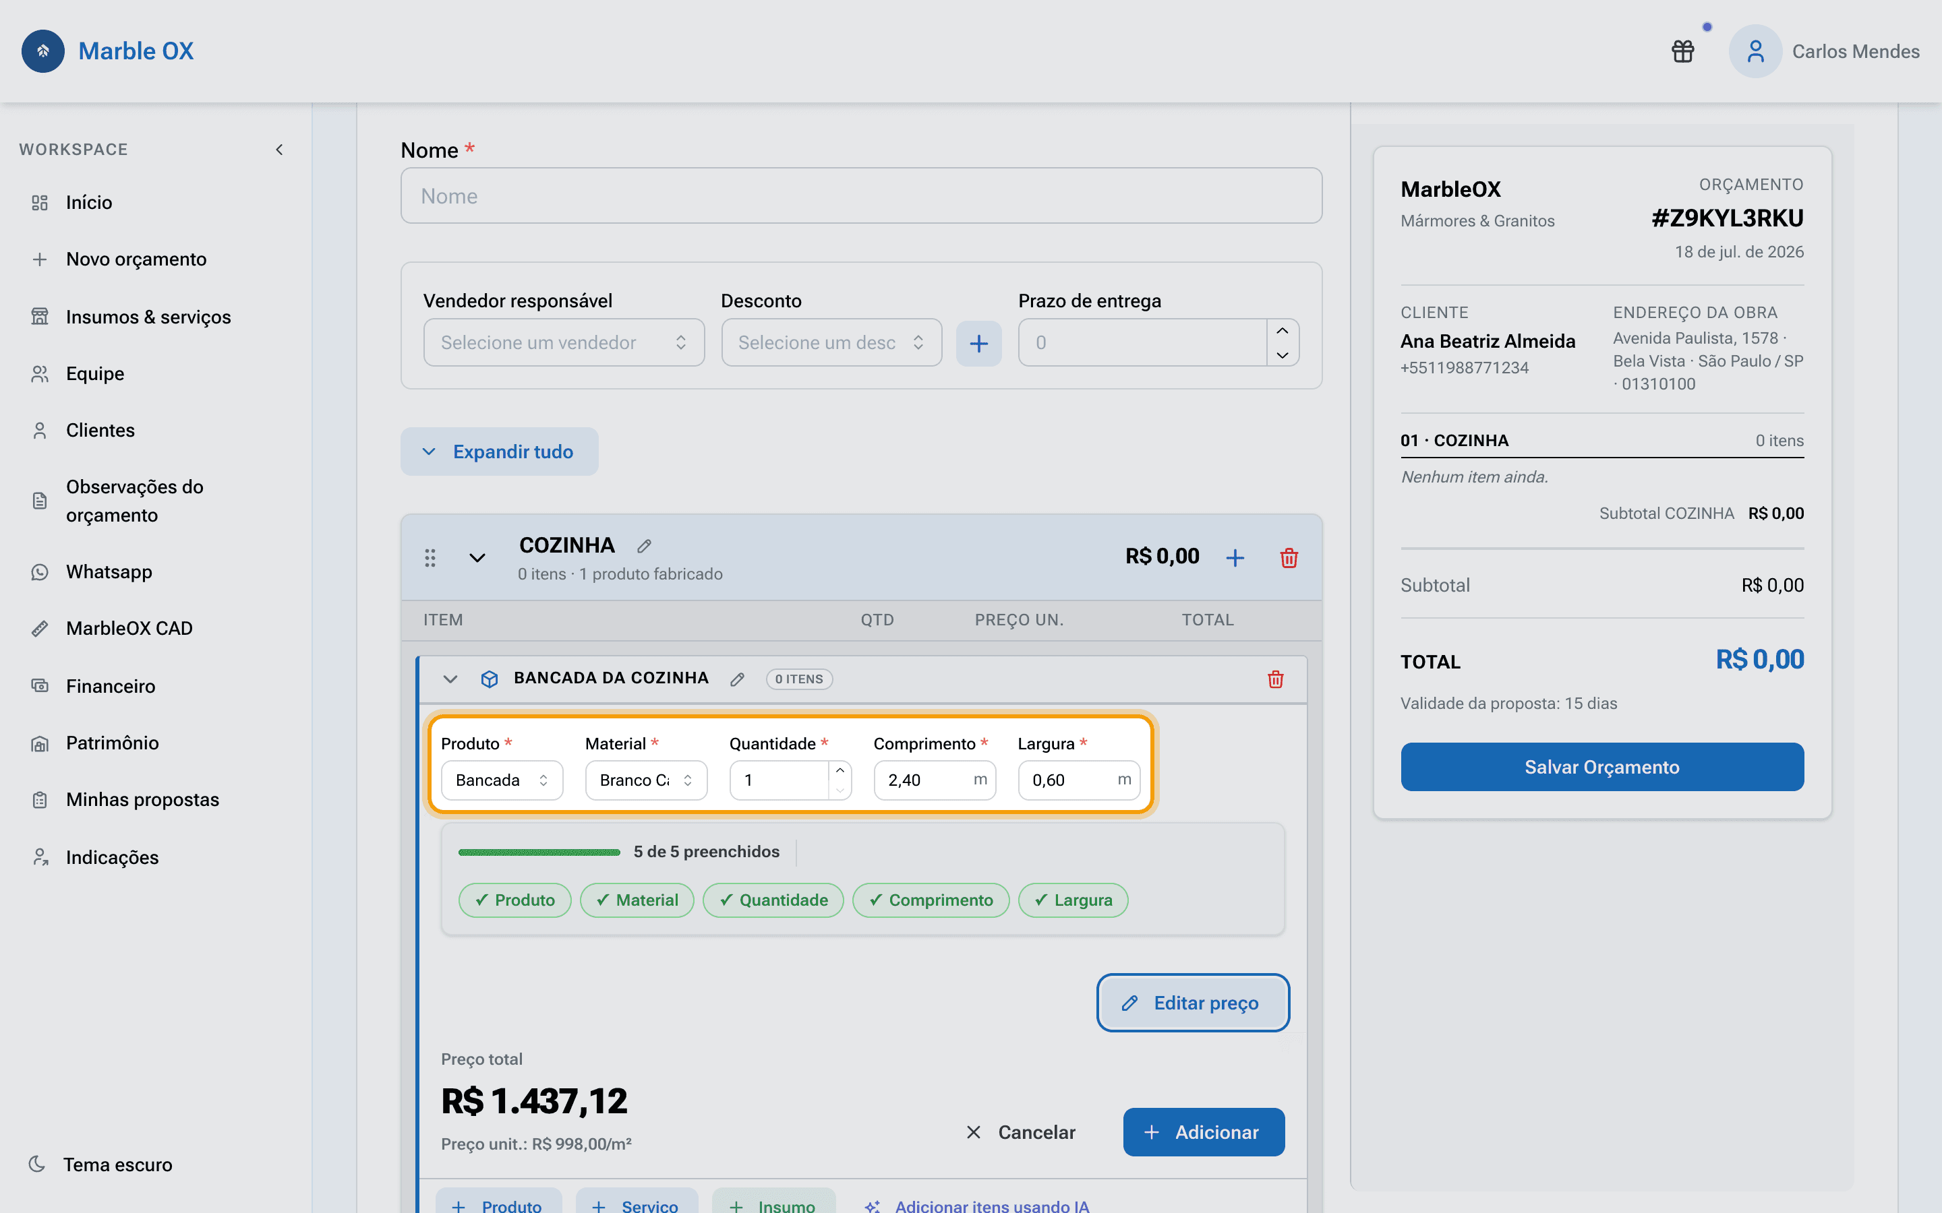The image size is (1942, 1213).
Task: Open Insumos & serviços page
Action: (148, 317)
